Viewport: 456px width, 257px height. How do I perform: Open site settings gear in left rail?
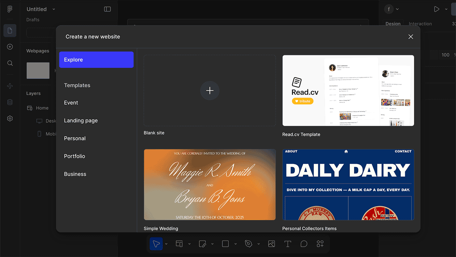tap(10, 119)
